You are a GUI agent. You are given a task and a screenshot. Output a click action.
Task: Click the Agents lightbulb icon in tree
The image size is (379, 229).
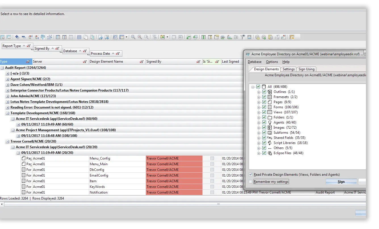tap(270, 122)
